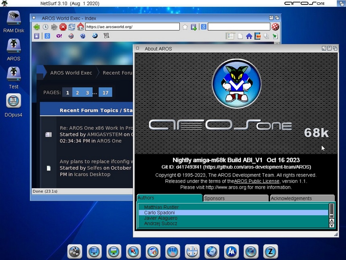Screen dimensions: 346x260
Task: Click the AROS World Exec breadcrumb
Action: point(71,73)
